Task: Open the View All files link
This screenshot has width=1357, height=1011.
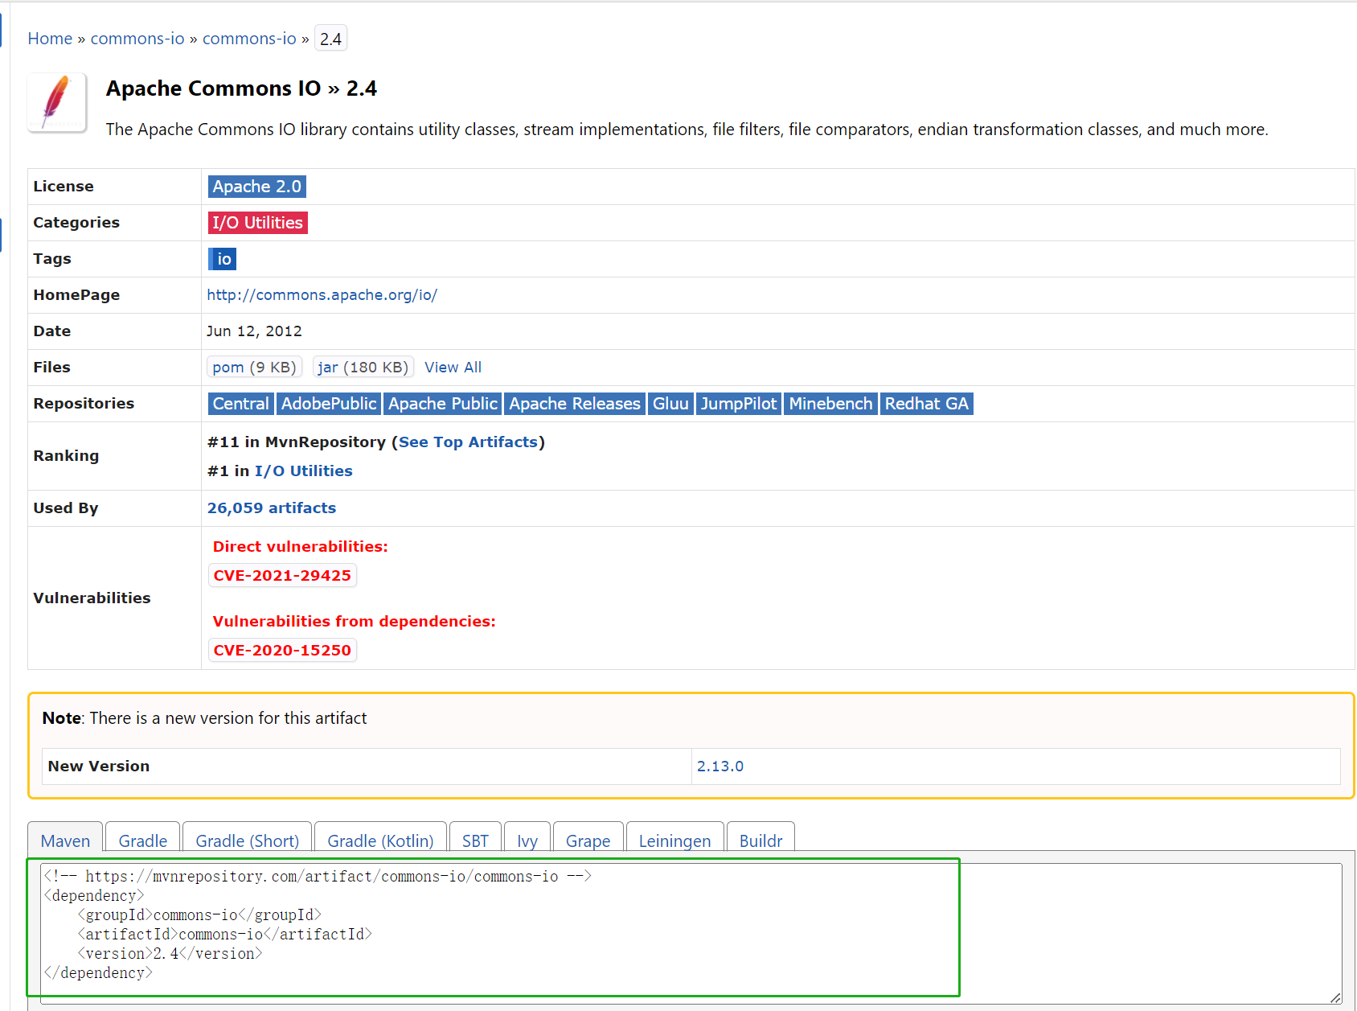Action: [453, 367]
